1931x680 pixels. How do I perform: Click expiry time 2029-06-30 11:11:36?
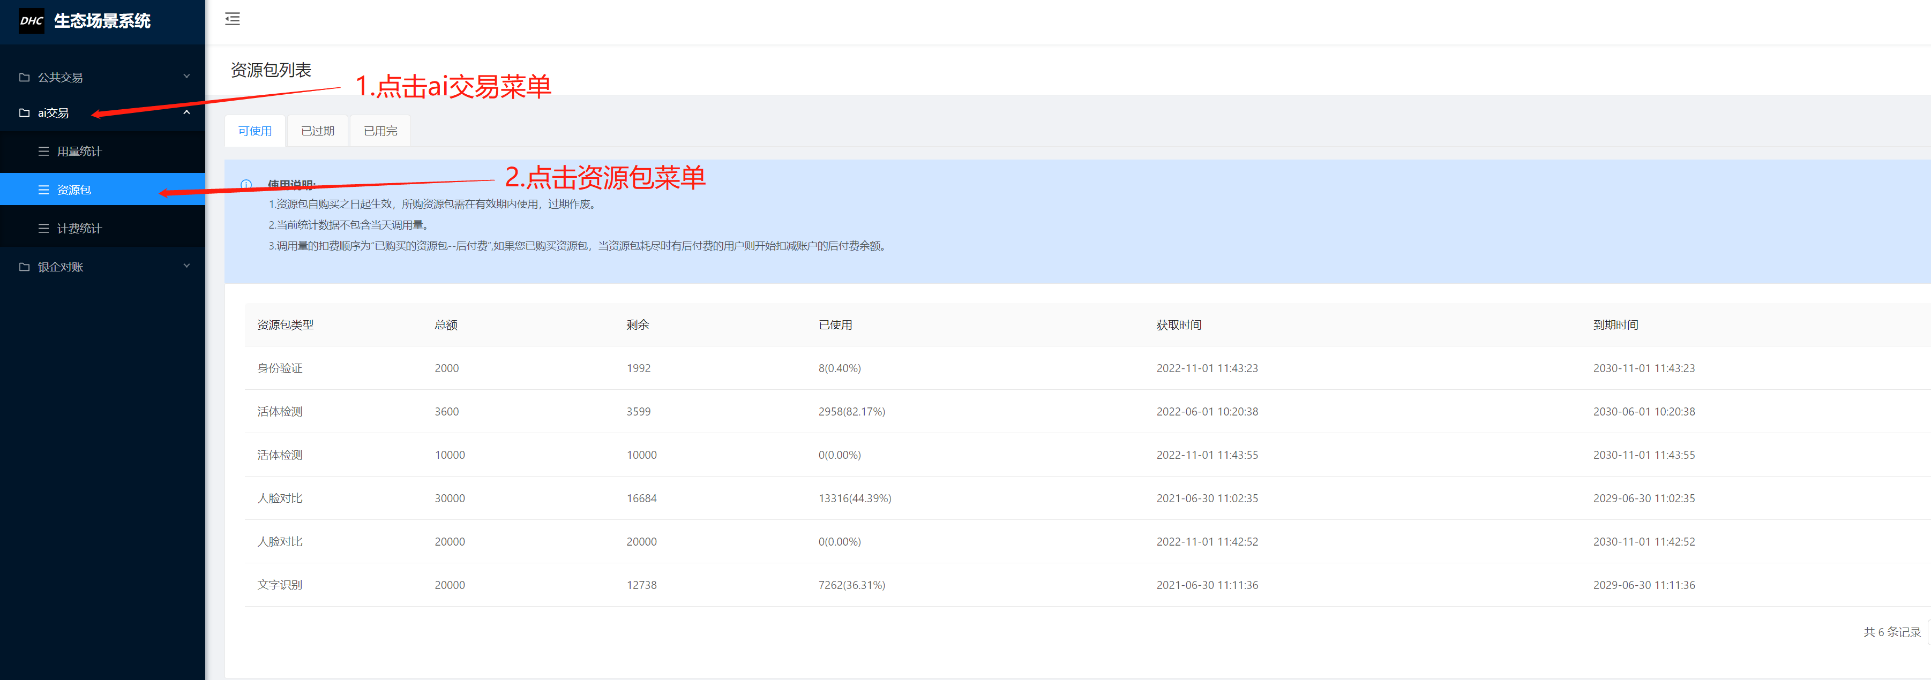(1644, 585)
